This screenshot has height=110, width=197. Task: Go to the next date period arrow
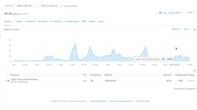point(184,13)
